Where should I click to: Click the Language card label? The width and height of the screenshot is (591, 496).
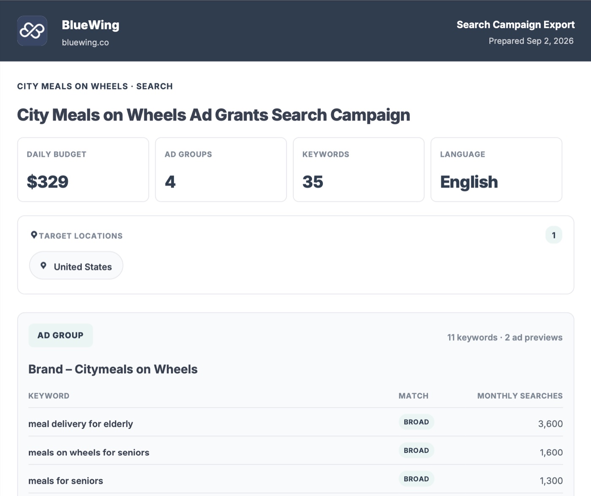click(x=463, y=154)
